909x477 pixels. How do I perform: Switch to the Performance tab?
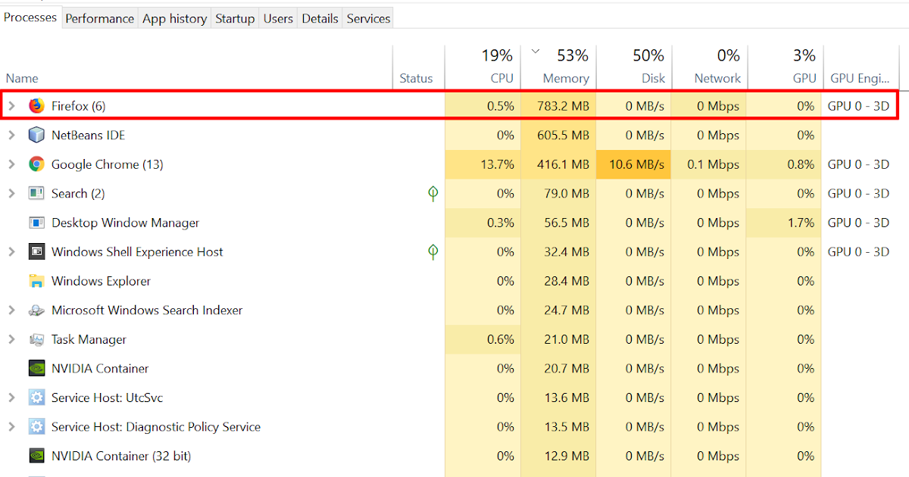pos(99,17)
